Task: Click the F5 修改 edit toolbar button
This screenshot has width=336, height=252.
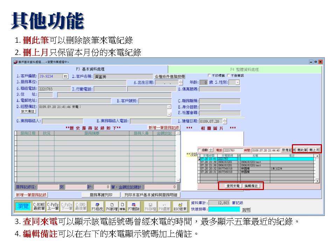Action: 97,206
